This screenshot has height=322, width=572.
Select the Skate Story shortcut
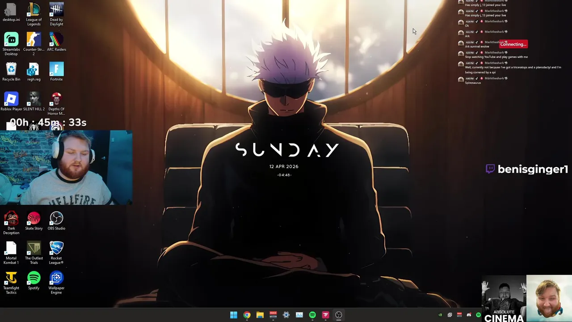[34, 221]
